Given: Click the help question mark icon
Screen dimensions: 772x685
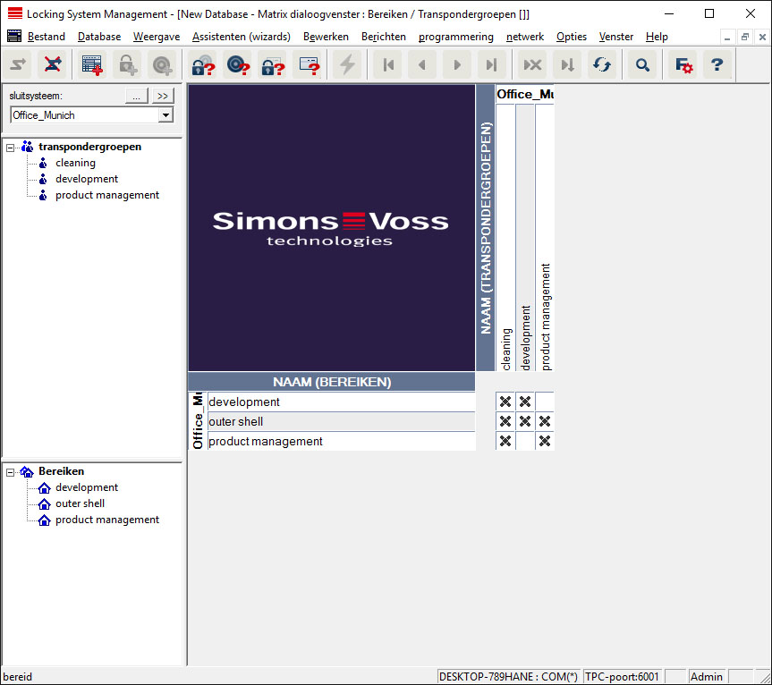Looking at the screenshot, I should coord(717,65).
